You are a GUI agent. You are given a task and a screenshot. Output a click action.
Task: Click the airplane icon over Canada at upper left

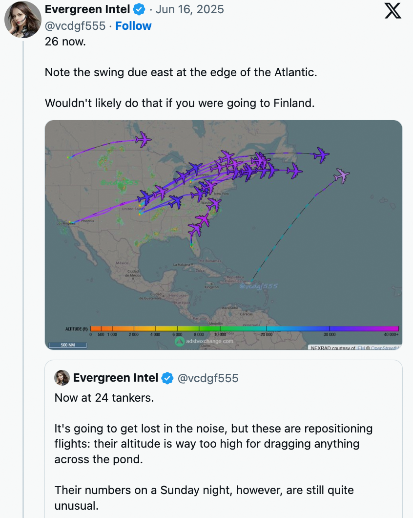point(143,140)
